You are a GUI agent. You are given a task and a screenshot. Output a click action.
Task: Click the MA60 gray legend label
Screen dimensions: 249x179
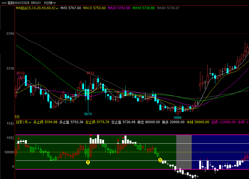coord(168,8)
